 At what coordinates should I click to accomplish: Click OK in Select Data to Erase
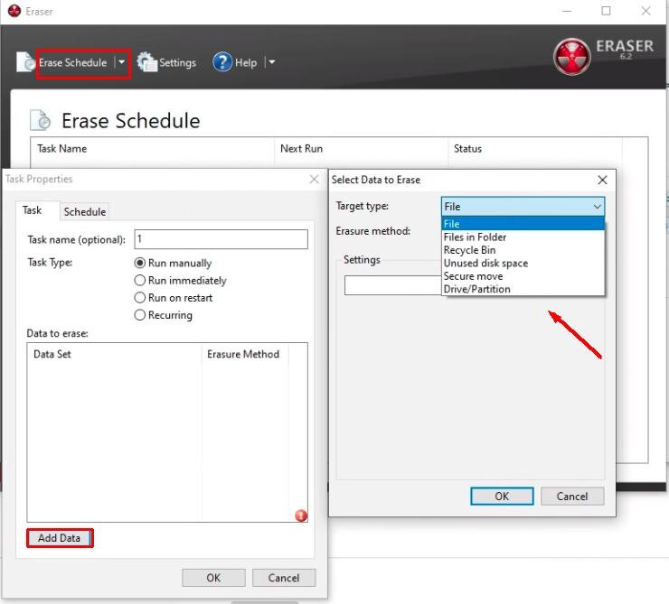coord(502,497)
